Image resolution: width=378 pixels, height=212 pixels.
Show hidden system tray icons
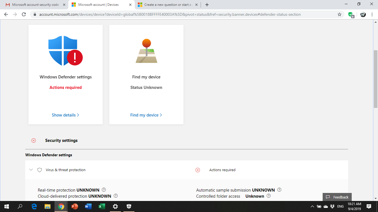point(312,206)
